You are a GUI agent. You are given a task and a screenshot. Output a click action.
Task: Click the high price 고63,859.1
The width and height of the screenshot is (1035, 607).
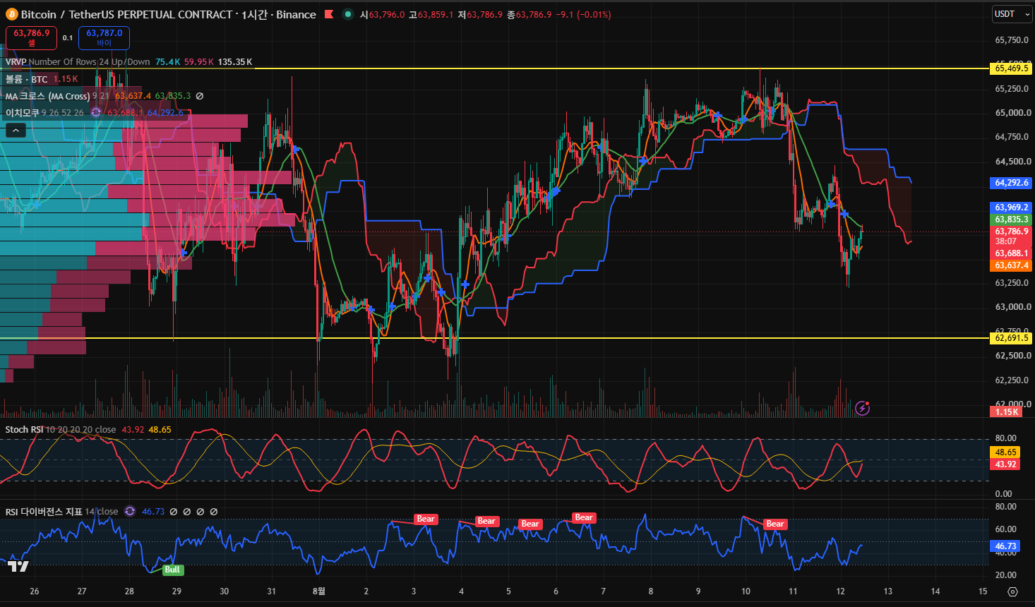[x=431, y=14]
